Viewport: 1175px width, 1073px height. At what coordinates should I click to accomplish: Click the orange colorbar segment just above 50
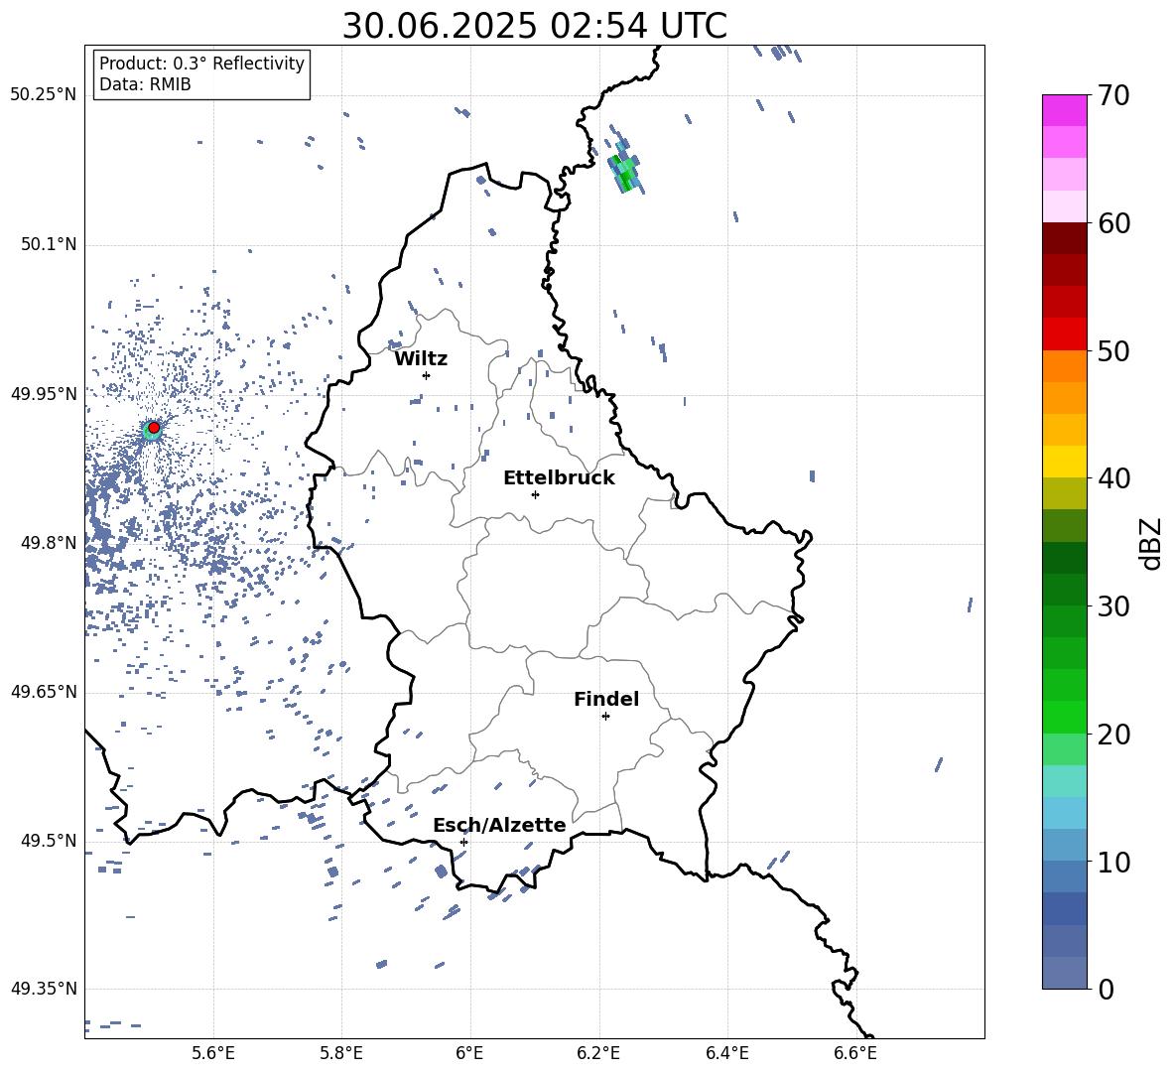click(1064, 365)
